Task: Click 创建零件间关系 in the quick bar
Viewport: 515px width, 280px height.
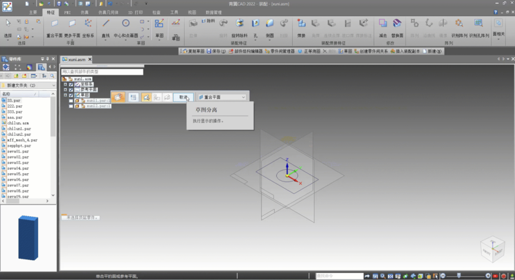Action: tap(372, 51)
